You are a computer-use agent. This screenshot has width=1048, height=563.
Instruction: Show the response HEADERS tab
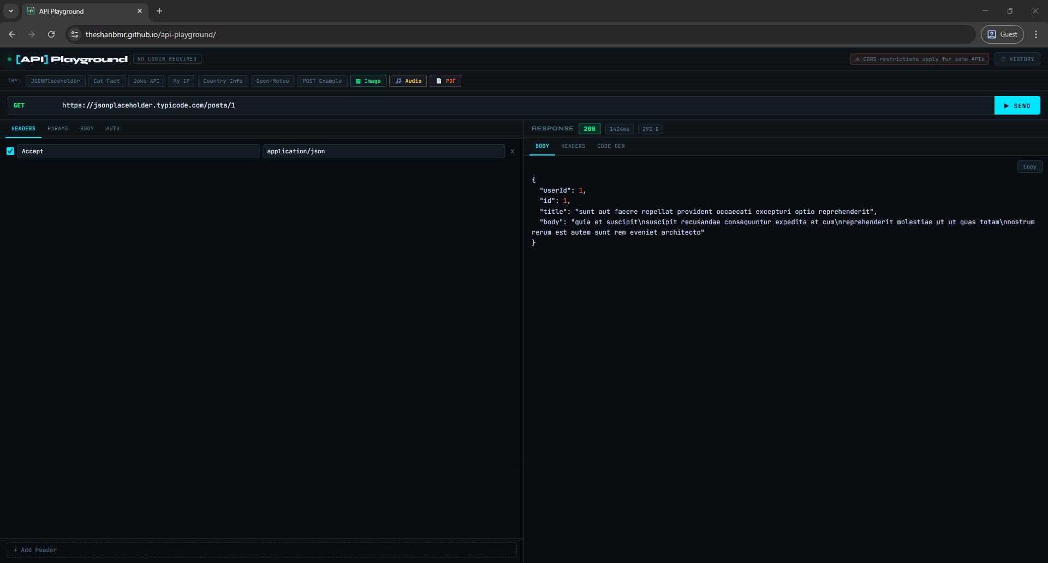click(573, 146)
